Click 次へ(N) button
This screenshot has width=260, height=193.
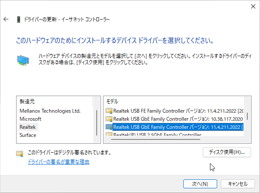tap(200, 184)
